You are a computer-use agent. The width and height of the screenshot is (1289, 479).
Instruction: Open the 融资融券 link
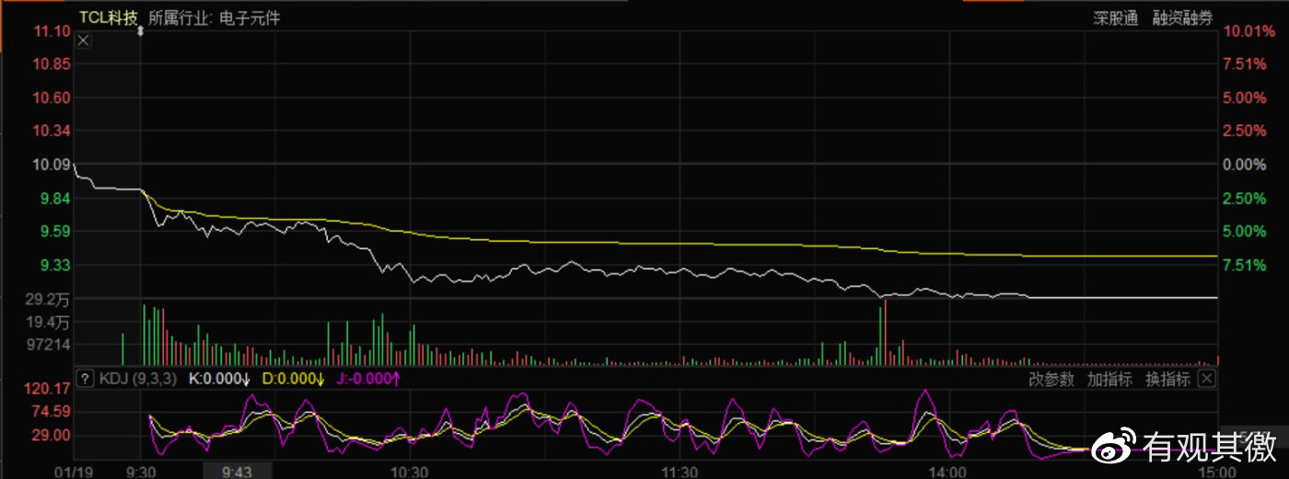[x=1183, y=17]
